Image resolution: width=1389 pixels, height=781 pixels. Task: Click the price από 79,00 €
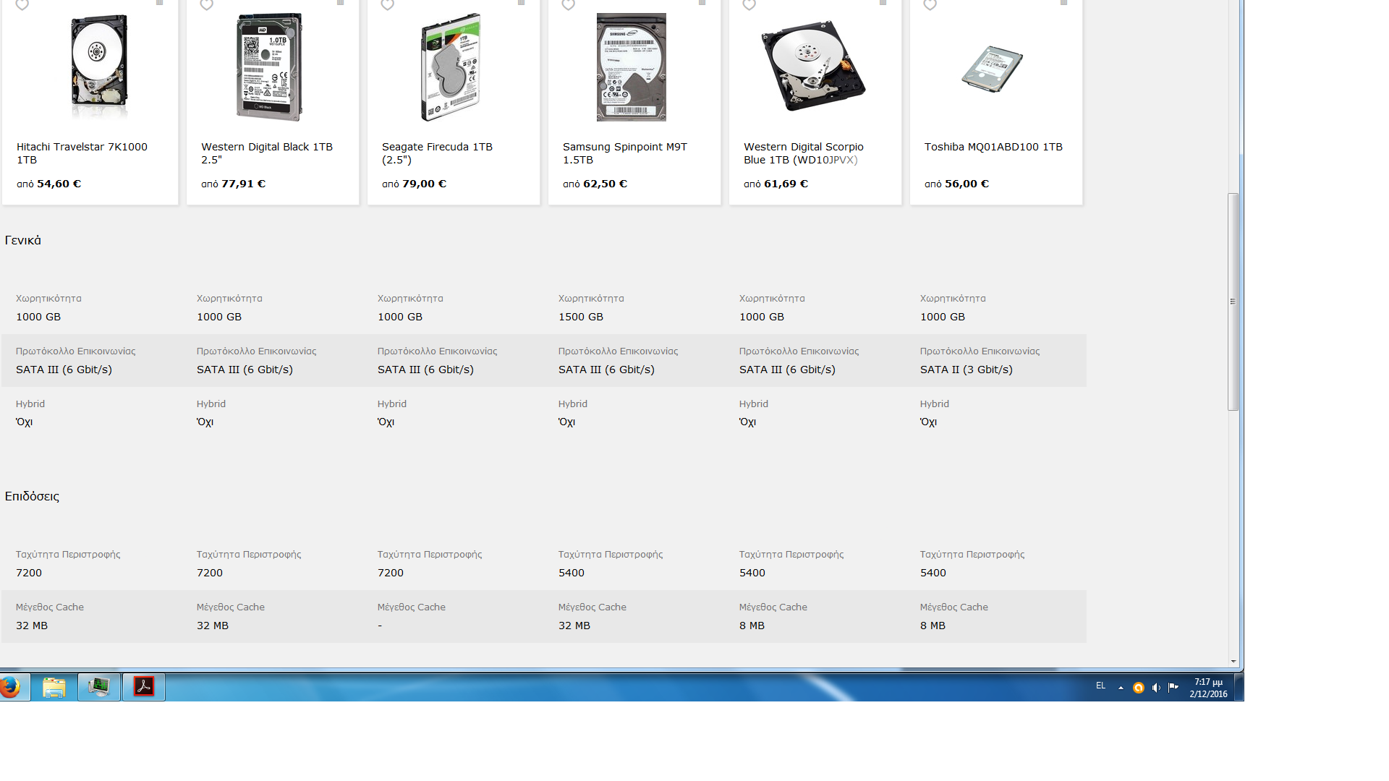point(414,184)
